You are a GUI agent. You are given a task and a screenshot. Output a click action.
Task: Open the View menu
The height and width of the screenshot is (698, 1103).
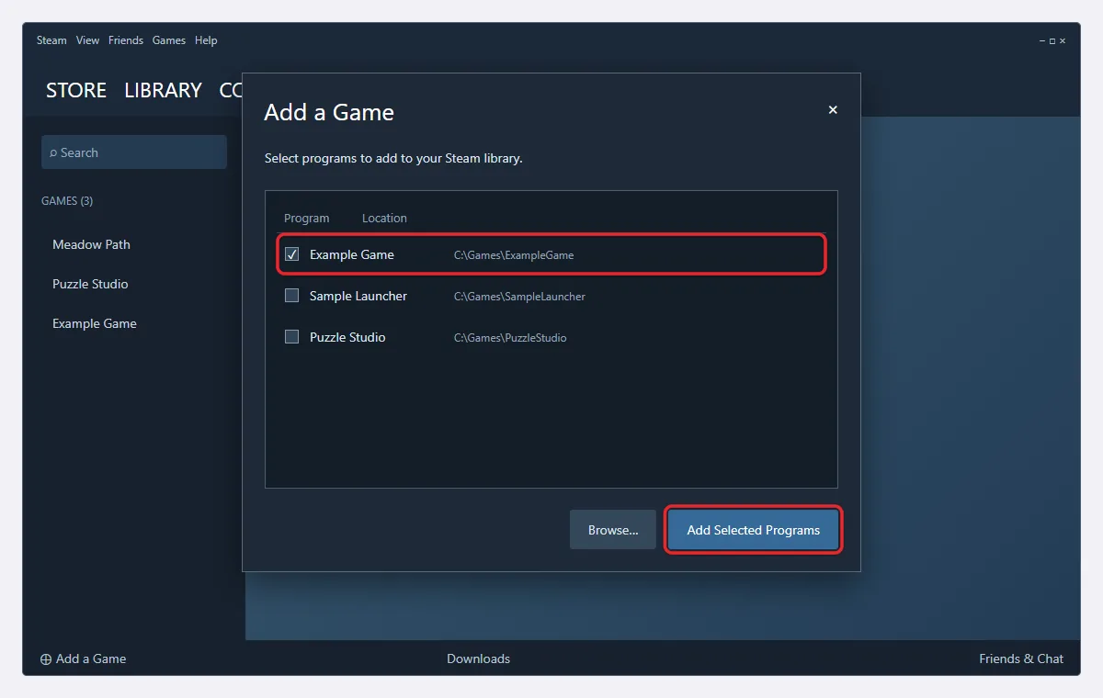[87, 40]
